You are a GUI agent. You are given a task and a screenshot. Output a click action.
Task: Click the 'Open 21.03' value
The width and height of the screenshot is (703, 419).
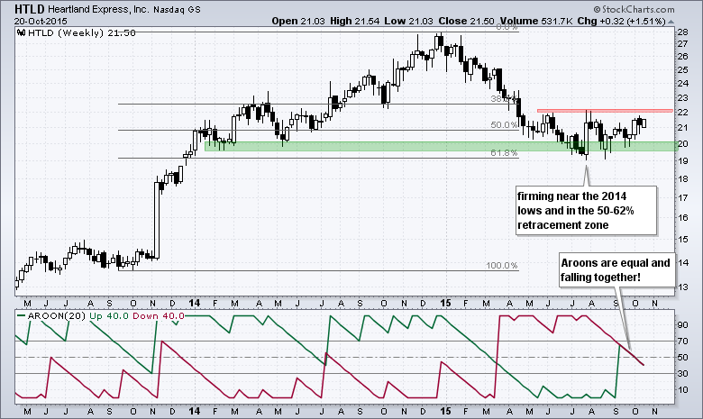tap(298, 21)
